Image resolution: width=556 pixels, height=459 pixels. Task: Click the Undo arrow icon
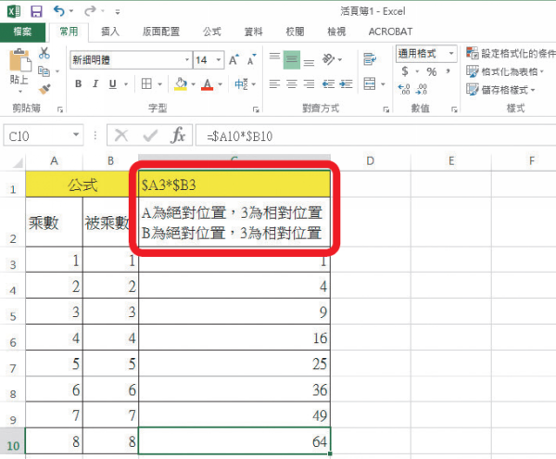(x=59, y=11)
